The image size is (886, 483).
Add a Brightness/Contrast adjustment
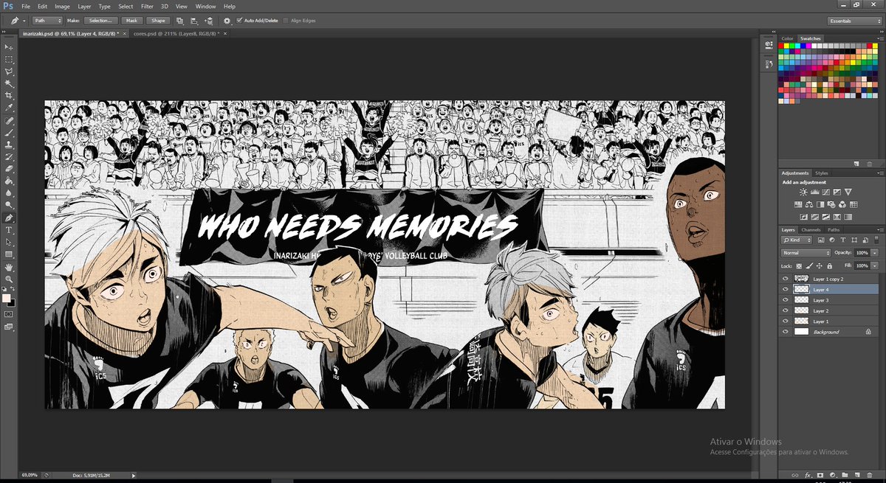[x=803, y=192]
